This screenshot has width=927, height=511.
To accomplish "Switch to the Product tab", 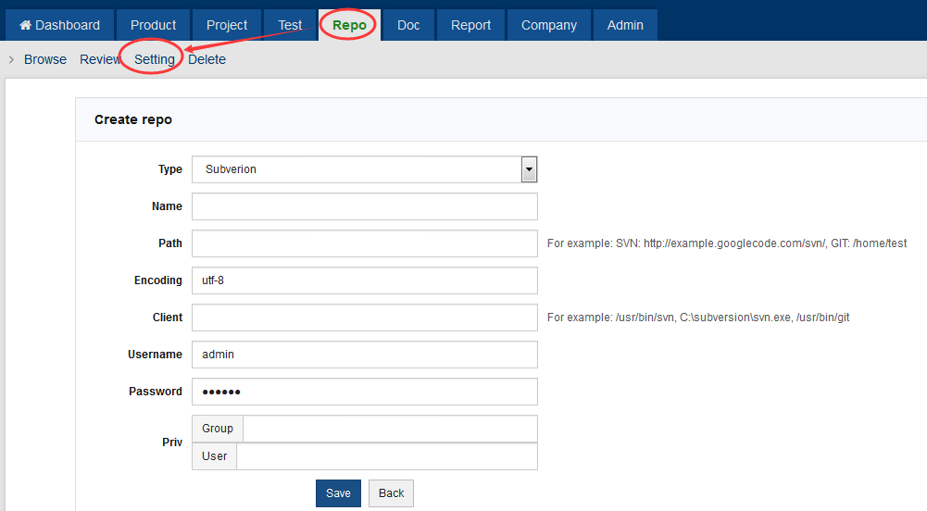I will click(154, 25).
